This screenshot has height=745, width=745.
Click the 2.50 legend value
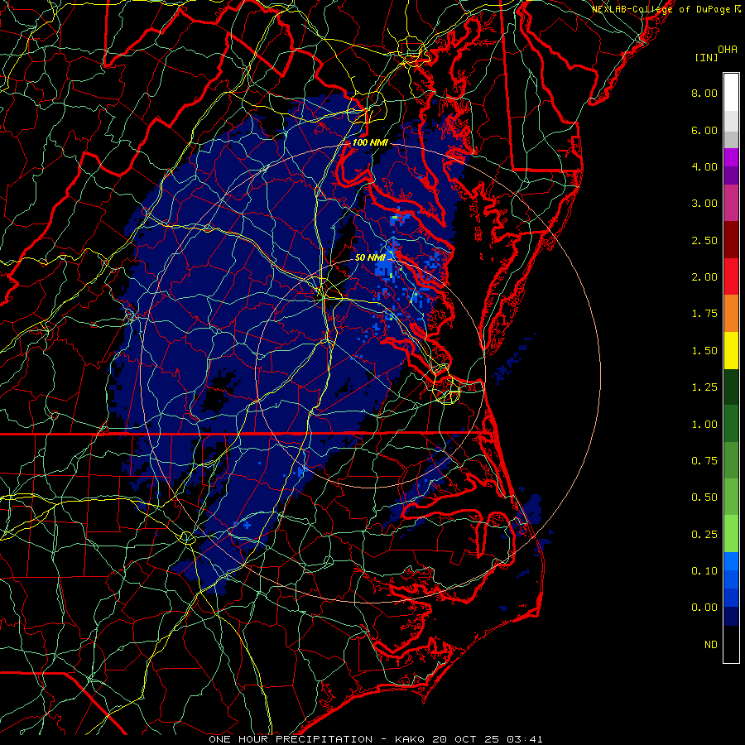click(704, 240)
